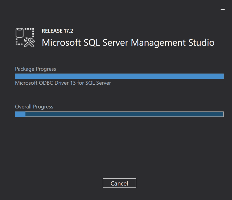232x200 pixels.
Task: Click the 17.2 version number
Action: (68, 31)
